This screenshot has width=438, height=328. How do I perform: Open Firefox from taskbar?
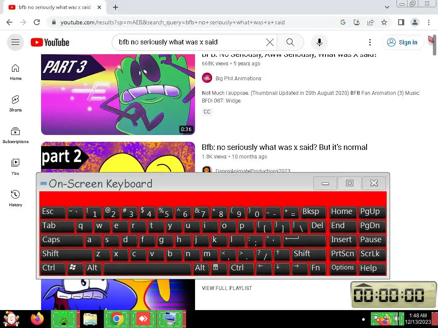pos(37,319)
